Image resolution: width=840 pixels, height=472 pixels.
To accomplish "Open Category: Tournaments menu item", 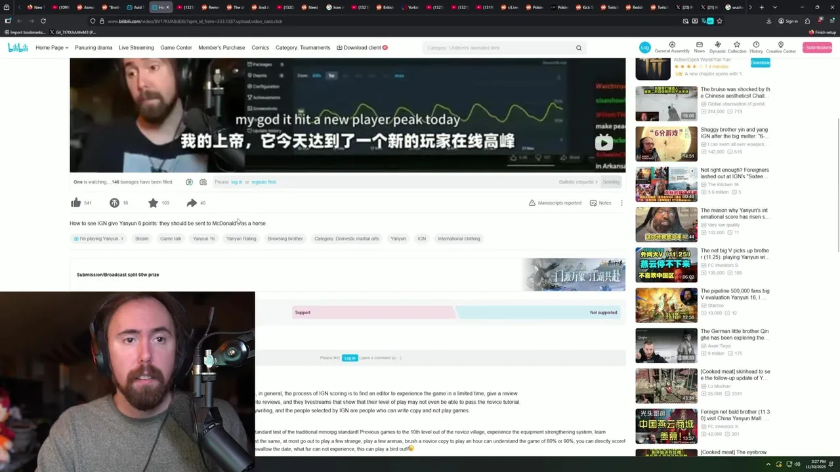I will [x=303, y=47].
